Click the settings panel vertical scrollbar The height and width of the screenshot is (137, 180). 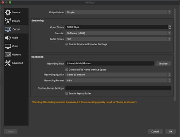click(x=175, y=55)
